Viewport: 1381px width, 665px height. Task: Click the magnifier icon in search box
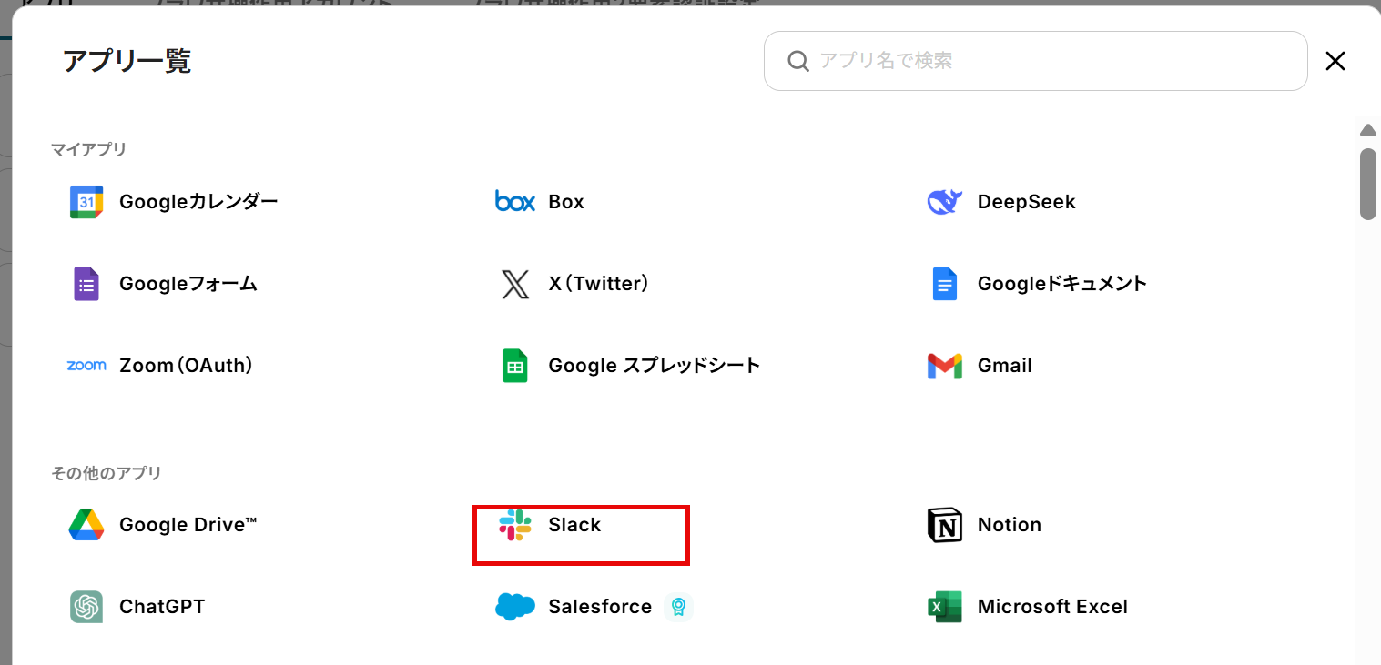click(x=798, y=61)
